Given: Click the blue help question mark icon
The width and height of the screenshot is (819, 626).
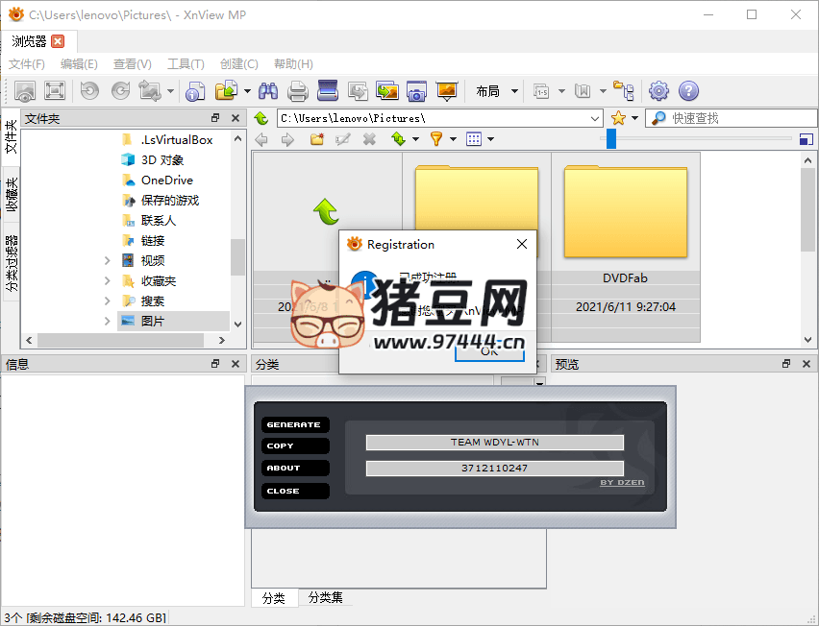Looking at the screenshot, I should [x=688, y=91].
